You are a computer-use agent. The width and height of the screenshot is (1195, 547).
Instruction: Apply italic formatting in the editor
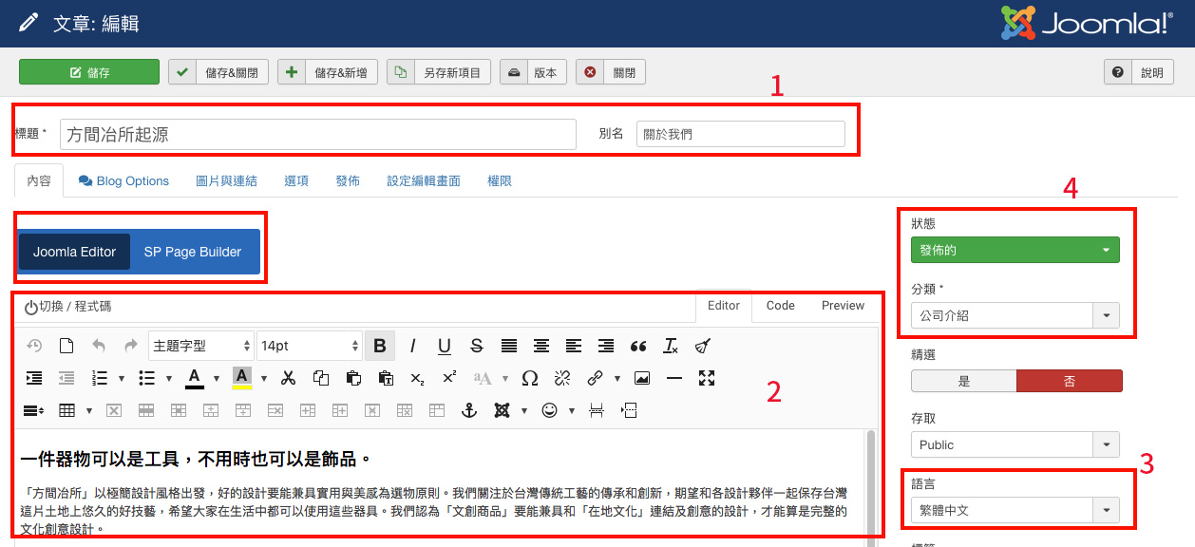coord(412,346)
